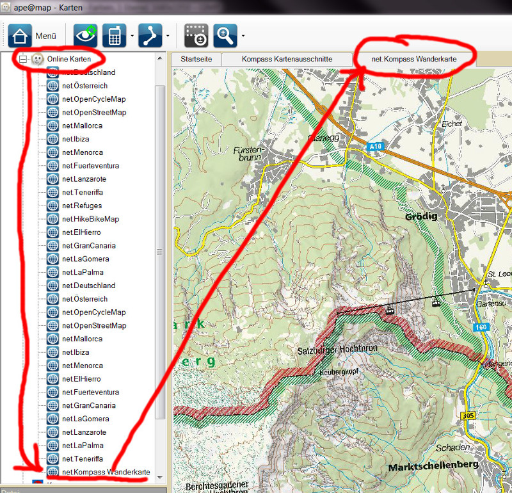Click the magnifier zoom tool icon
The width and height of the screenshot is (512, 493).
(x=225, y=36)
